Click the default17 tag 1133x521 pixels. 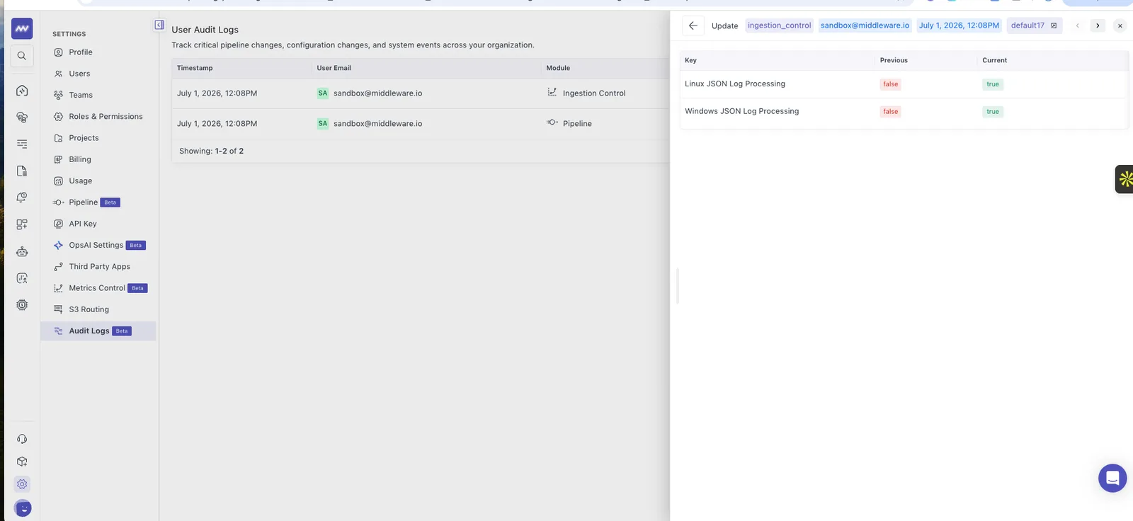click(x=1035, y=25)
